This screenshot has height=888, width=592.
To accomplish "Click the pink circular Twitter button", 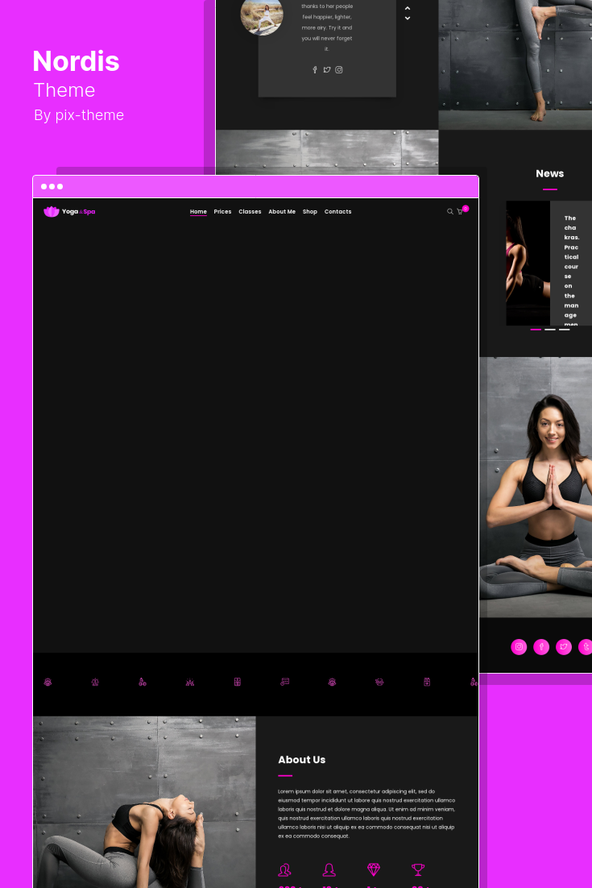I will tap(564, 647).
